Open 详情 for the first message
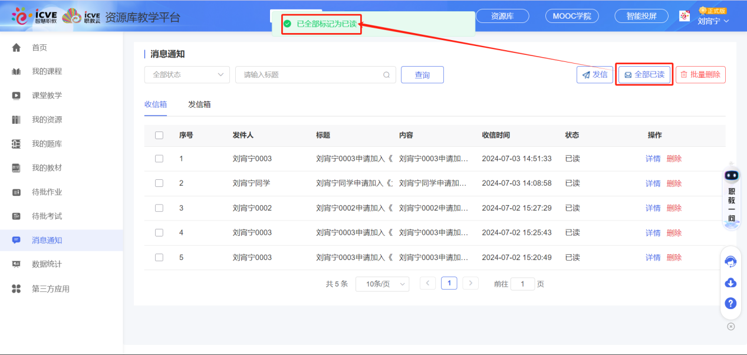The image size is (747, 355). tap(653, 159)
